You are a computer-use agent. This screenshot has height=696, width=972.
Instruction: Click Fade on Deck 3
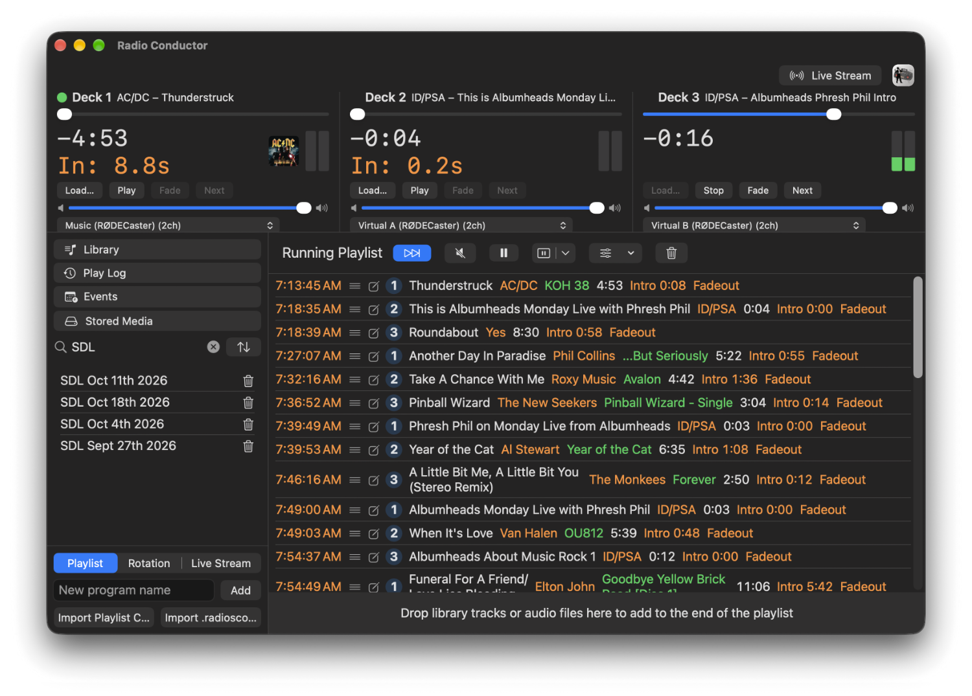pos(758,190)
